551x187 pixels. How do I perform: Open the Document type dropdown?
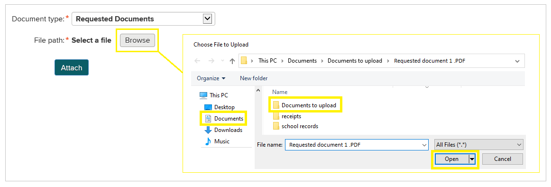point(143,19)
